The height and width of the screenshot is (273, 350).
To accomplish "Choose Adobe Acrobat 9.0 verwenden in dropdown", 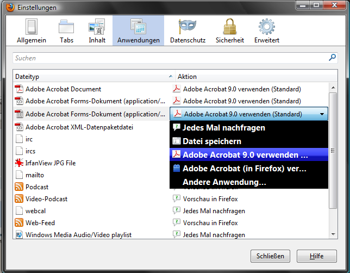I will pos(249,154).
